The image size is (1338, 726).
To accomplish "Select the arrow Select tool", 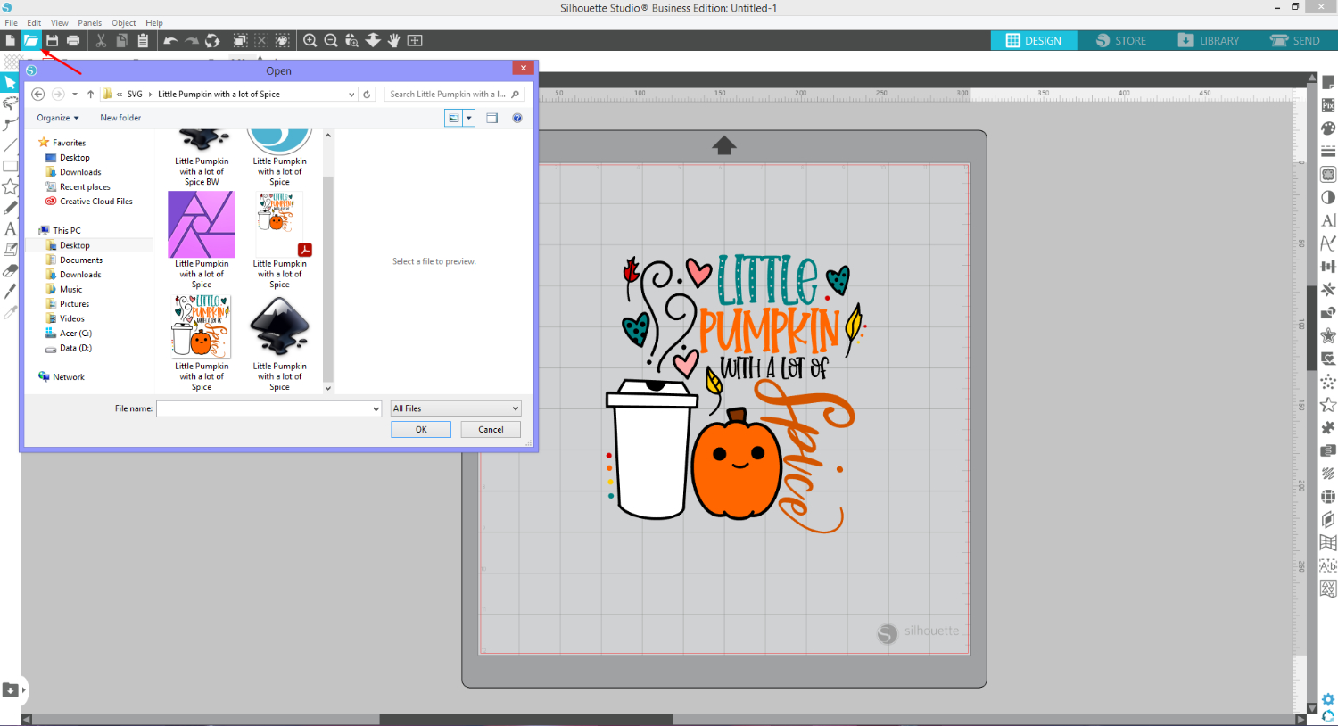I will pos(10,82).
